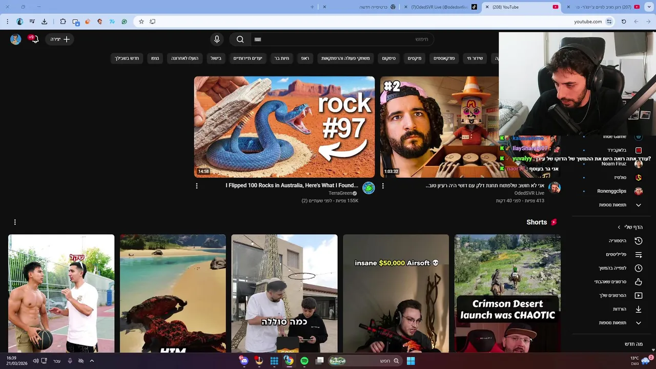Click the green Grammarly extension icon
The image size is (656, 369).
pyautogui.click(x=124, y=22)
